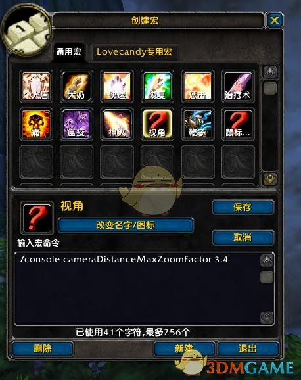Click the 改变名字/图标 button

tap(126, 225)
